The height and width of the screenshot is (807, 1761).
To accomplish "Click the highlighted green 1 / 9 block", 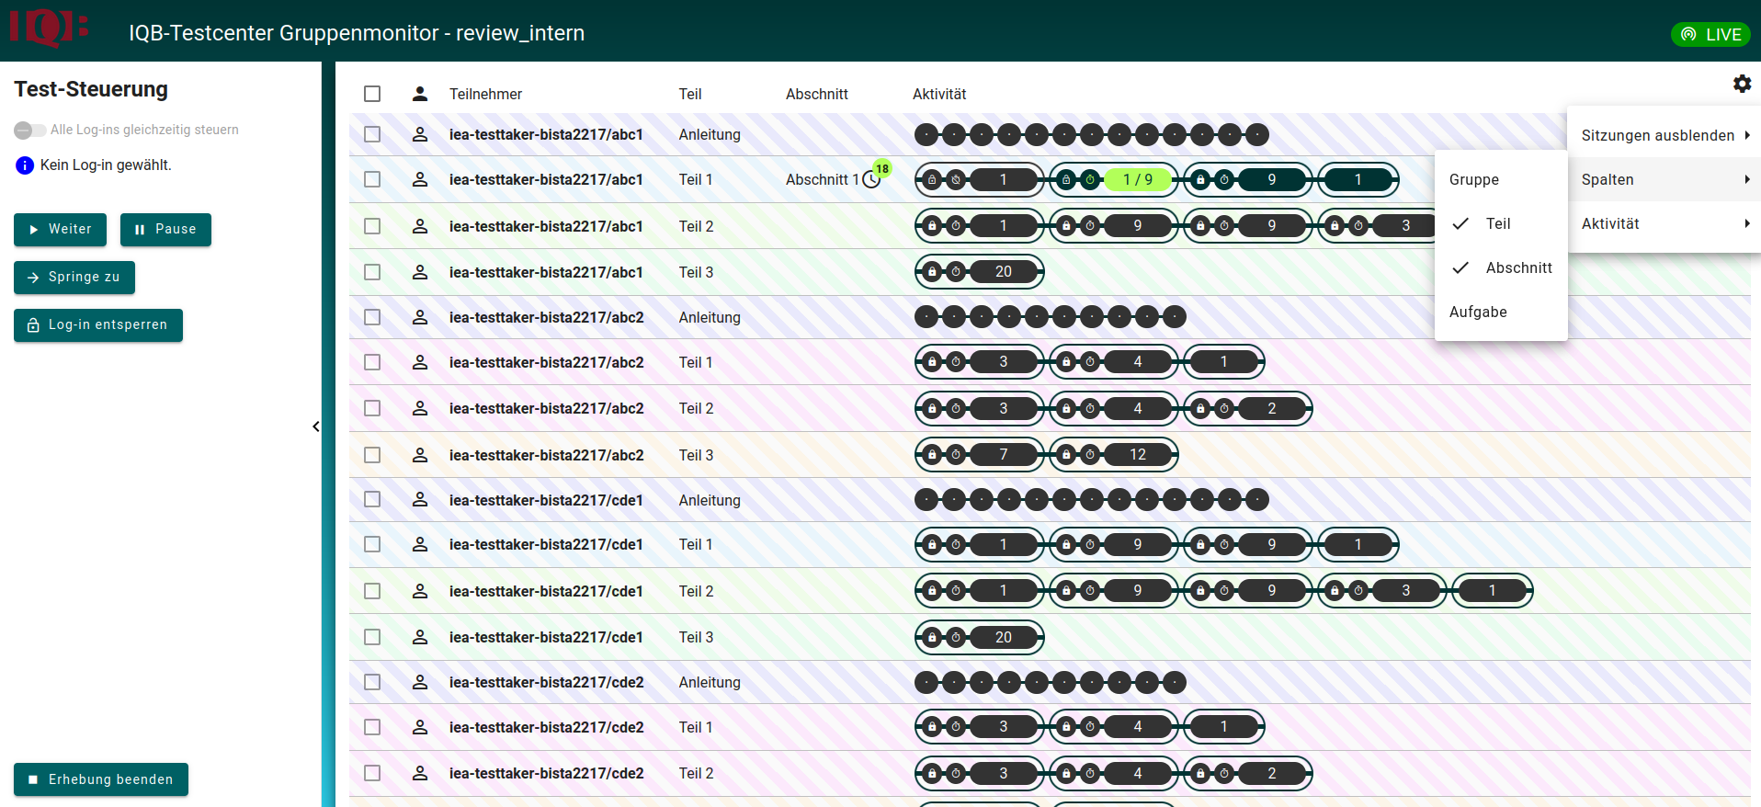I will 1137,180.
